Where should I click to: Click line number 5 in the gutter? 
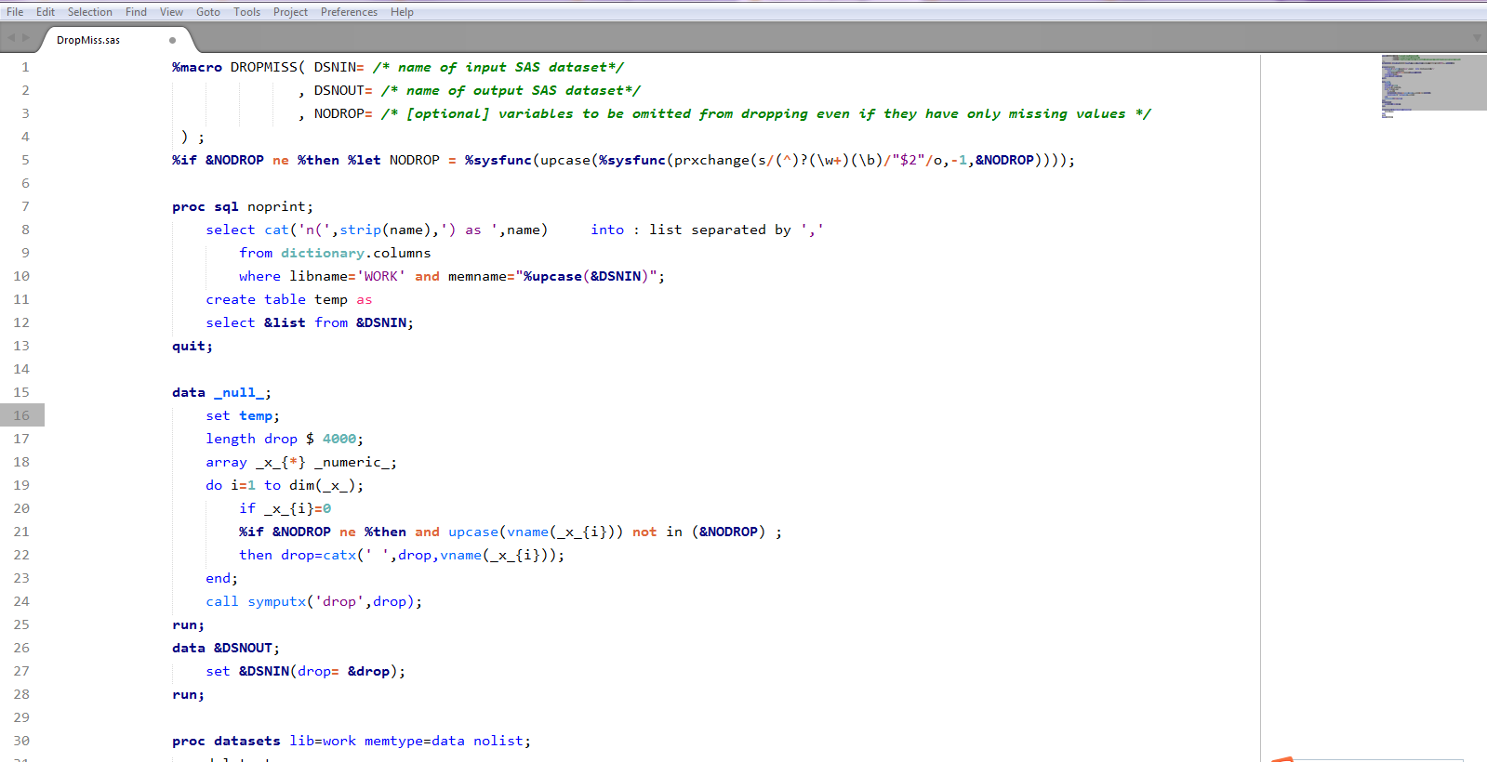[x=25, y=160]
